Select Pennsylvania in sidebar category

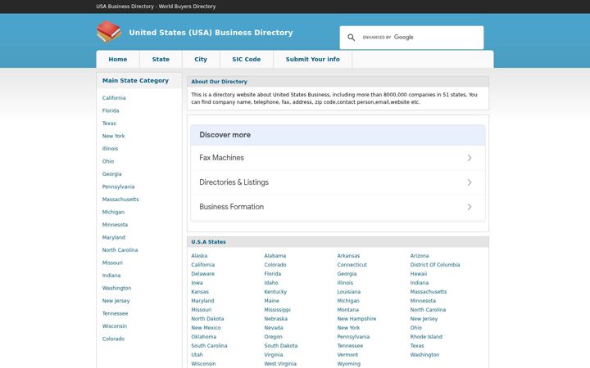tap(118, 186)
